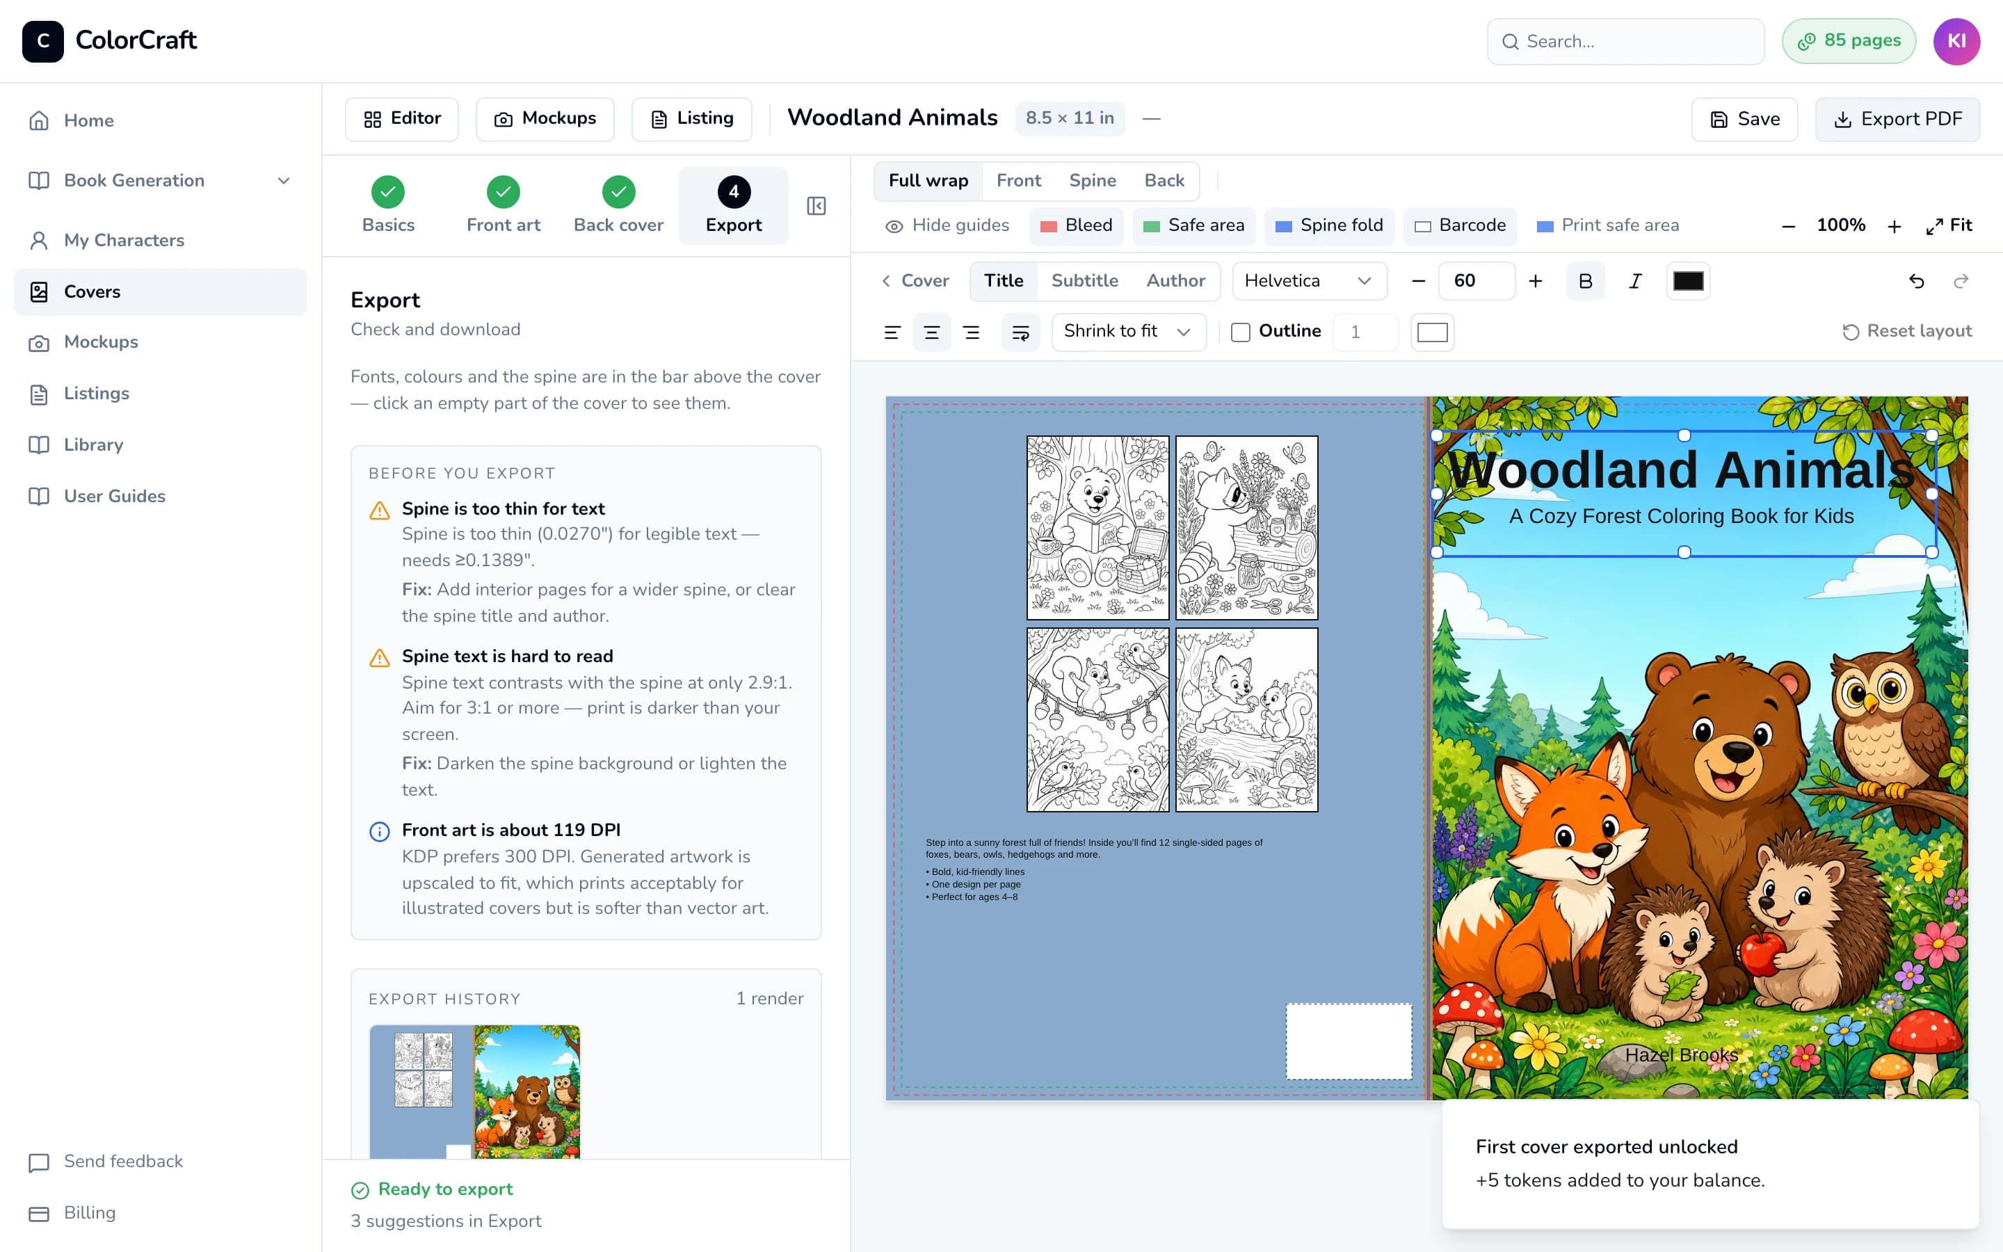The width and height of the screenshot is (2003, 1252).
Task: Click the Save button
Action: [x=1744, y=119]
